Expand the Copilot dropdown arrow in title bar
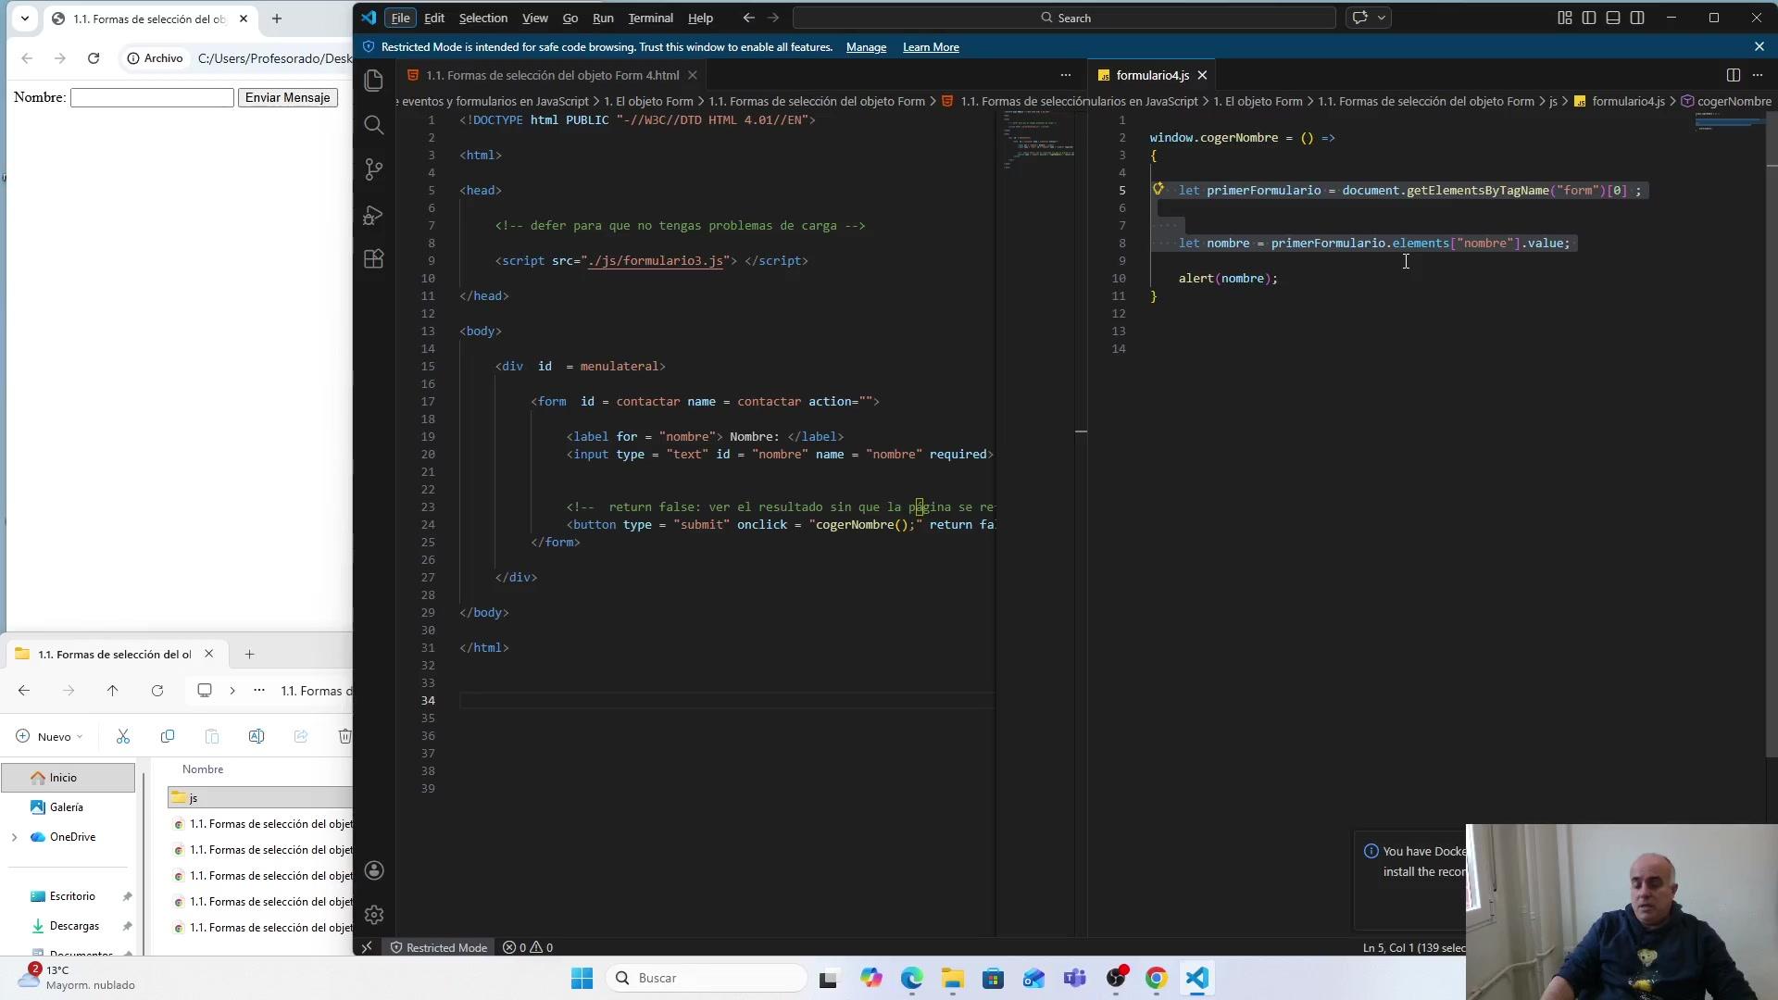Image resolution: width=1778 pixels, height=1000 pixels. (x=1382, y=18)
